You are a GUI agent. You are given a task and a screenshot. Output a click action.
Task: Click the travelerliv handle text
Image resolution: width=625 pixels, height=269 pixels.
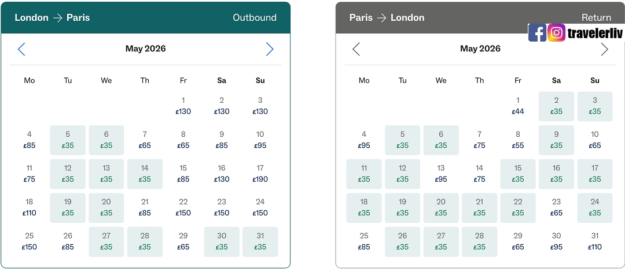click(594, 33)
